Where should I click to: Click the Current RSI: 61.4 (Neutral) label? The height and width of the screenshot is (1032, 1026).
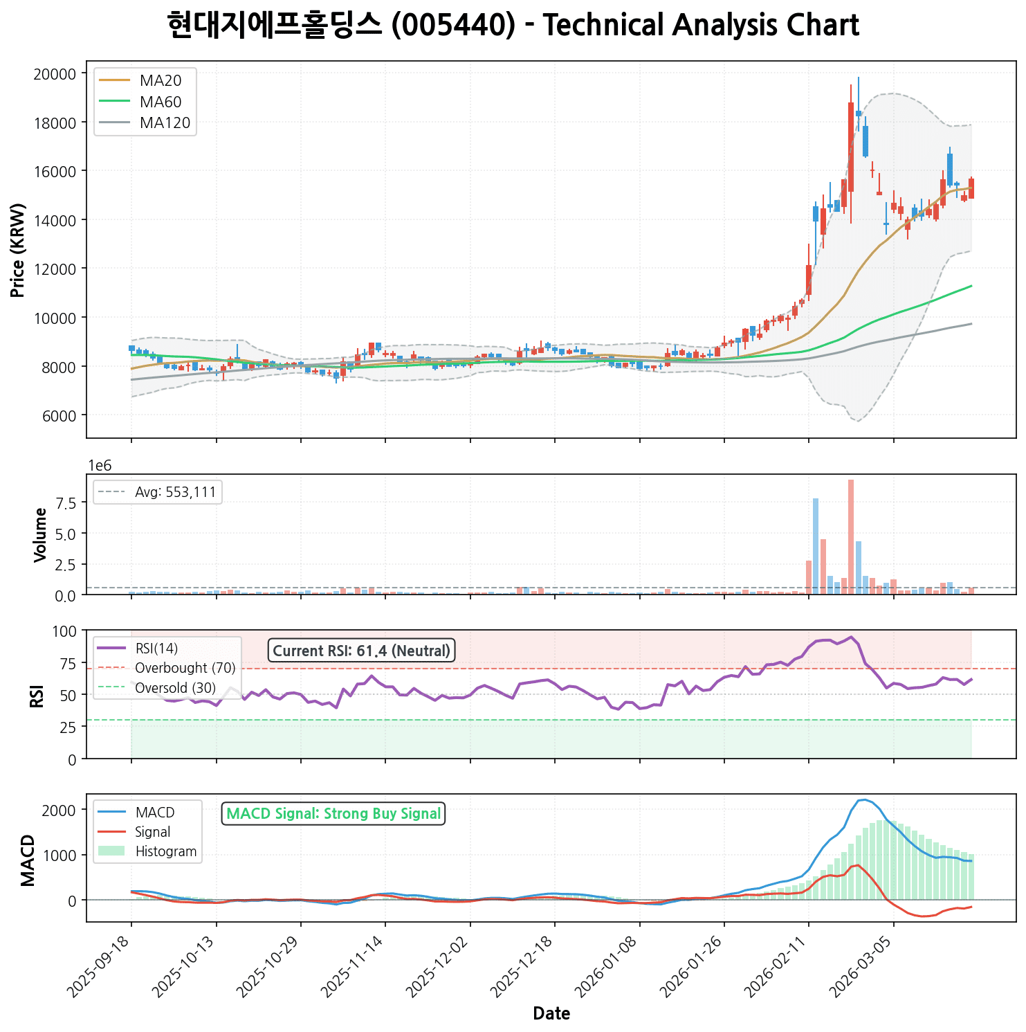tap(361, 651)
